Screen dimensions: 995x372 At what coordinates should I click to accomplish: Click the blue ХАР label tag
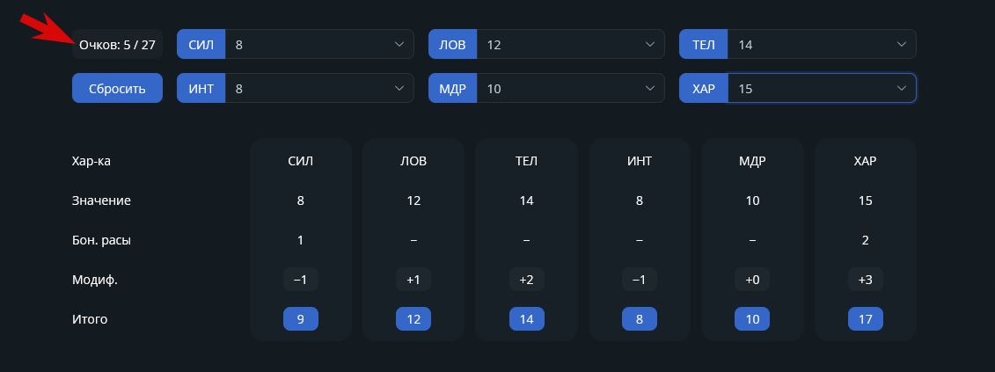coord(704,88)
